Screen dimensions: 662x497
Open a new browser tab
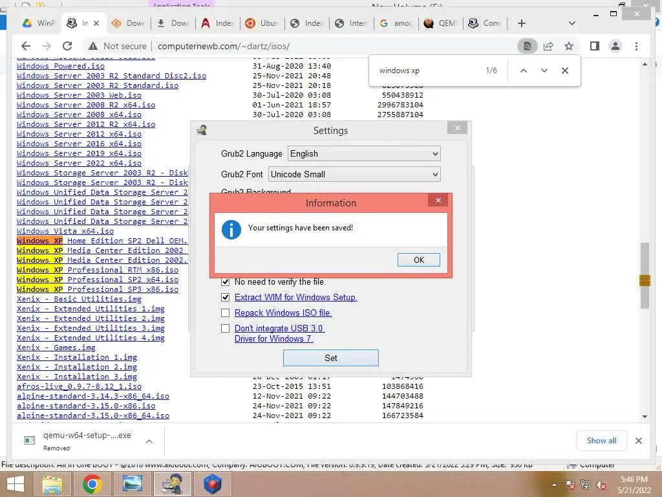click(x=522, y=23)
